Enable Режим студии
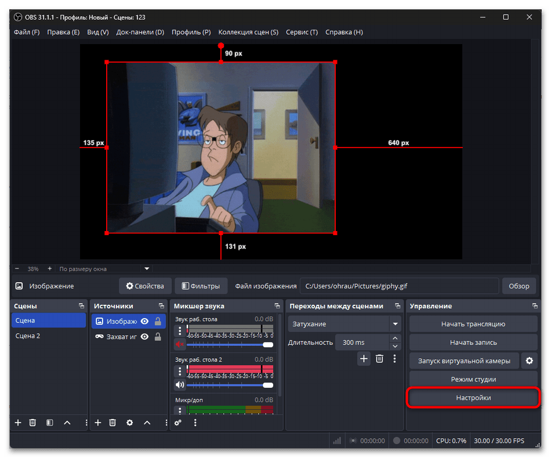This screenshot has height=458, width=551. pos(473,379)
